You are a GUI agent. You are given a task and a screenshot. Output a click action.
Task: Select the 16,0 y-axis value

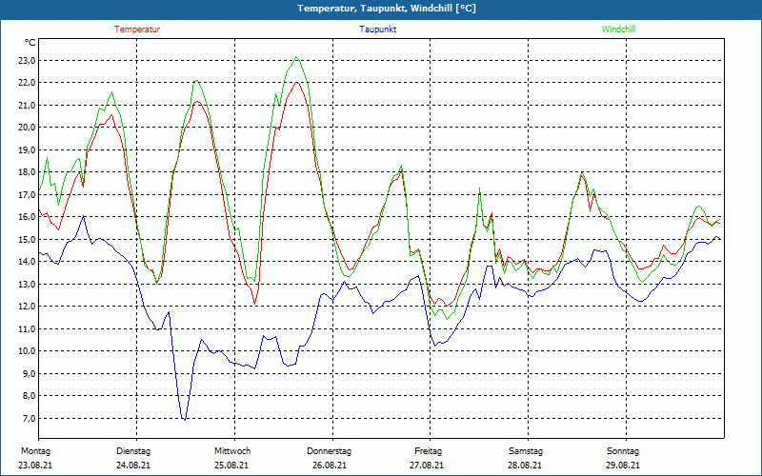pyautogui.click(x=27, y=217)
